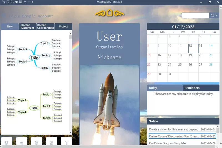Screen dimensions: 222x148
Task: Click the number 5 button below templates
Action: [x=6, y=141]
